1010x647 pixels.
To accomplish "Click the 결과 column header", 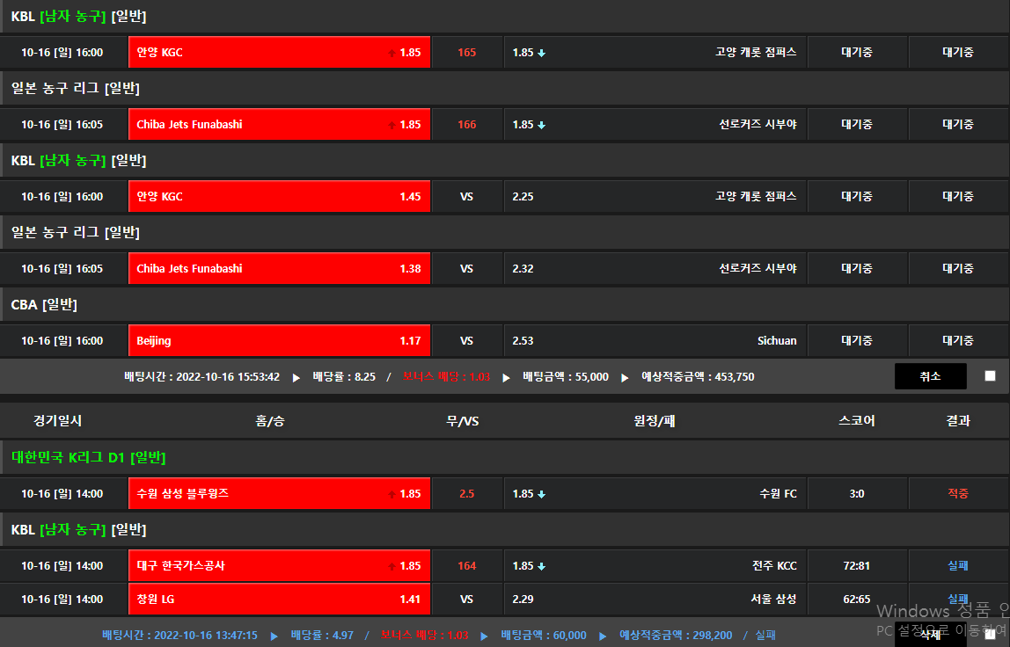I will (958, 421).
